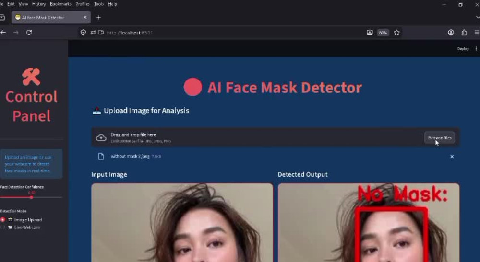Screen dimensions: 480x262
Task: Open the shield tracking protection icon
Action: [83, 33]
